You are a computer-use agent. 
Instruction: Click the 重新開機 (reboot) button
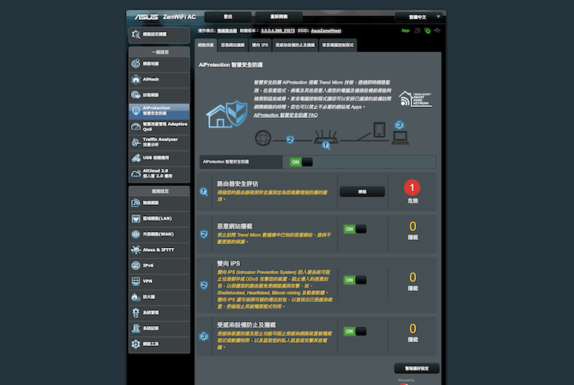[x=279, y=17]
